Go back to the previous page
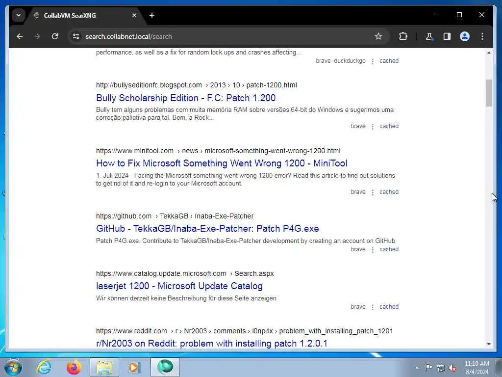This screenshot has width=502, height=377. click(x=20, y=36)
